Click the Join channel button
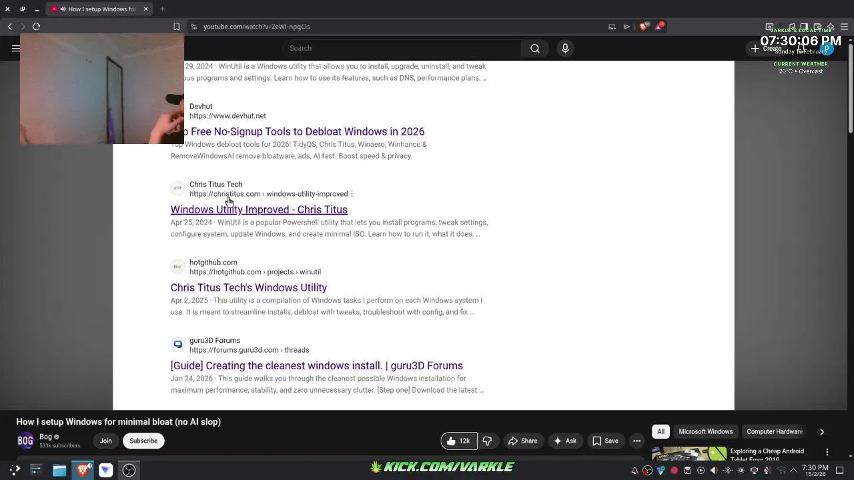This screenshot has width=854, height=480. (105, 441)
